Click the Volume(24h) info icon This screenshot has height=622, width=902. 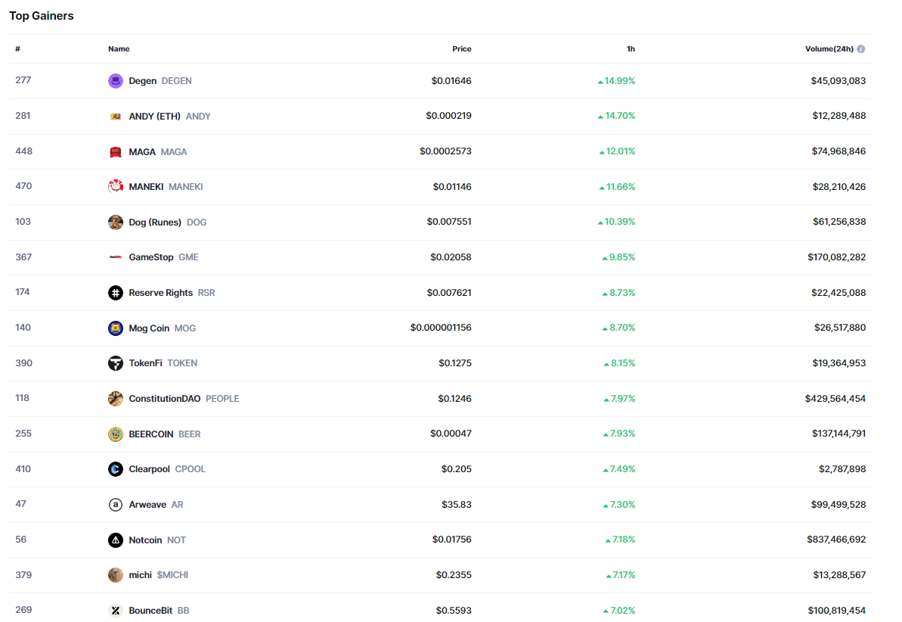coord(861,49)
